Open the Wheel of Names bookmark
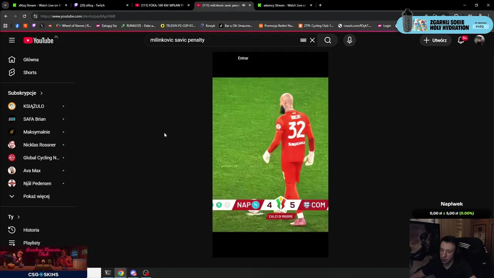The image size is (494, 278). pyautogui.click(x=74, y=26)
